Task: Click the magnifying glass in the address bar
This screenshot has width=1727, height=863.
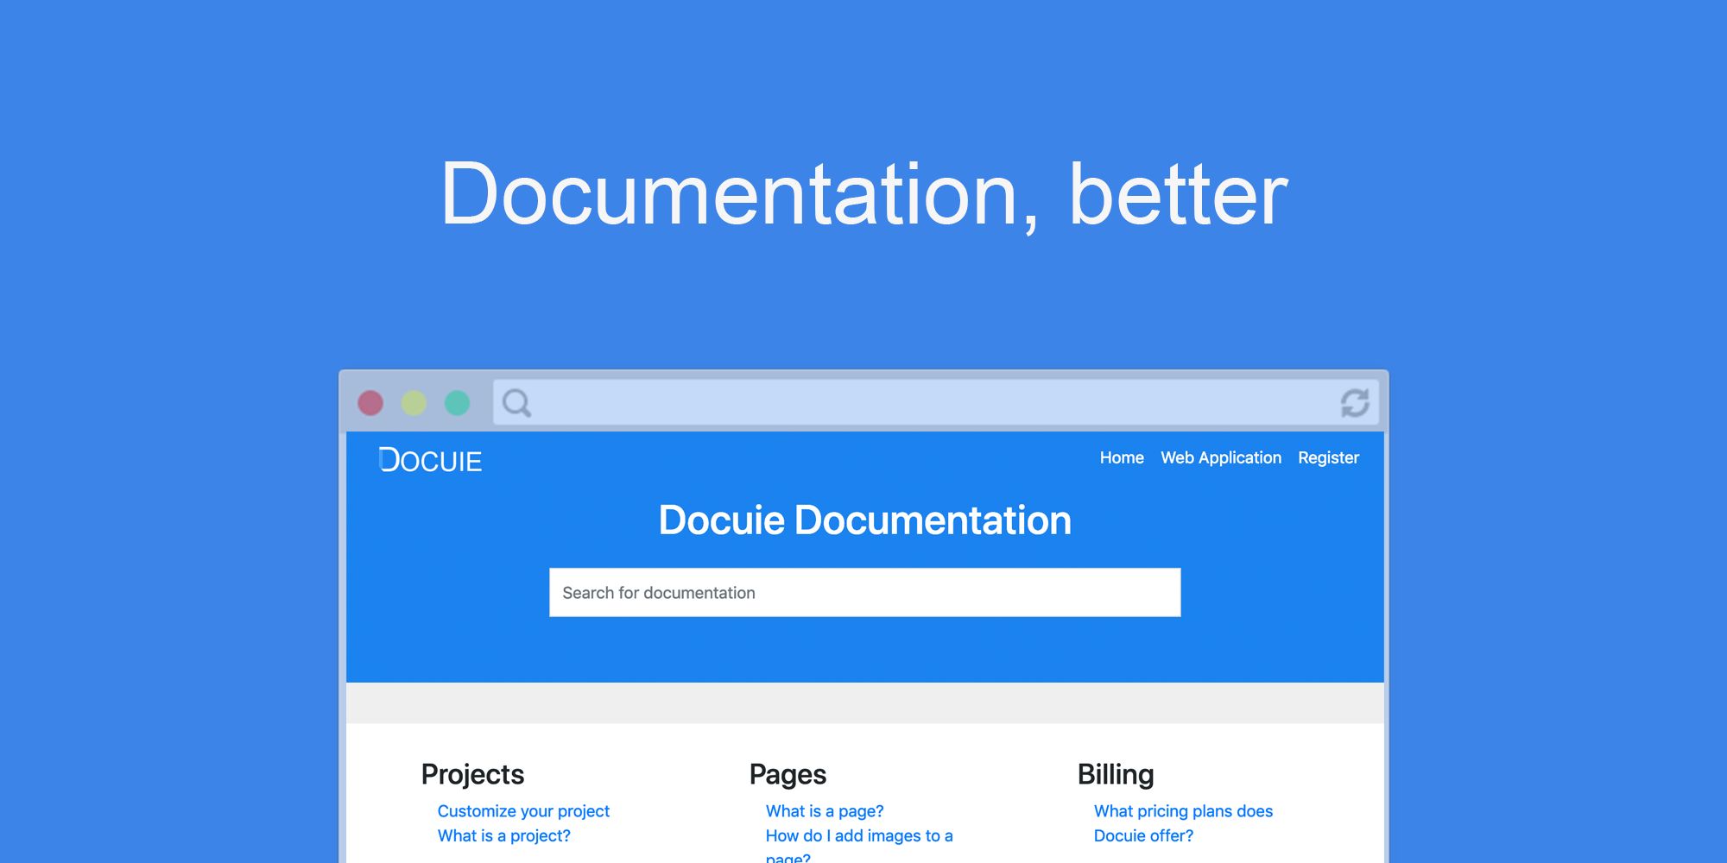Action: pos(516,402)
